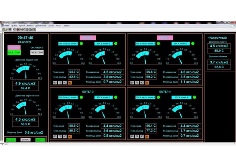Viewport: 236px width, 166px height.
Task: Open the Справка menu
Action: 66,26
